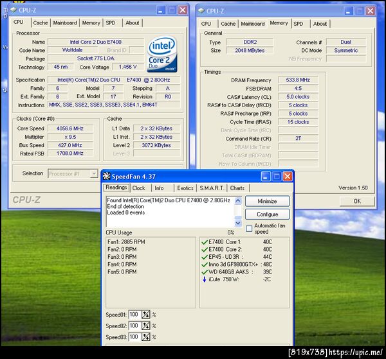The image size is (386, 359).
Task: Click down arrow icon beside iCute 750W
Action: coord(204,279)
